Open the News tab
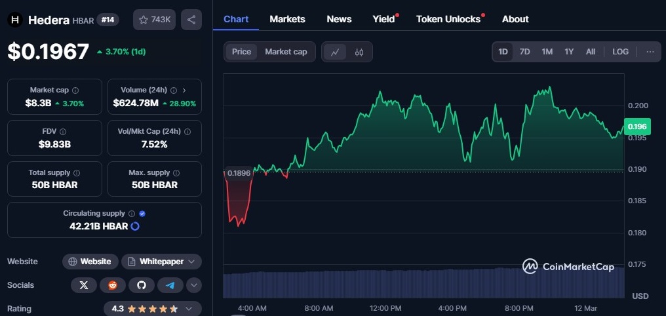 339,19
